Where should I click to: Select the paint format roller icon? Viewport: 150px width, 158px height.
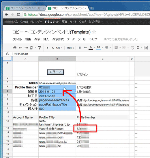point(40,48)
